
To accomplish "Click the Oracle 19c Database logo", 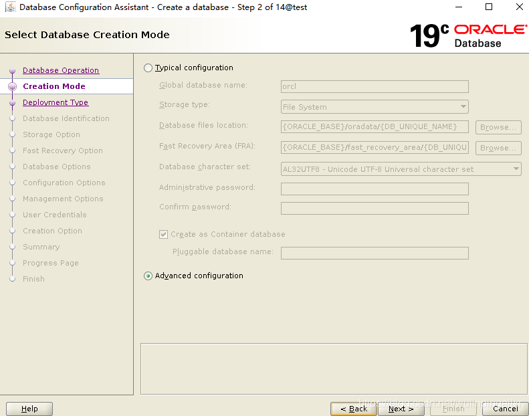I will (468, 35).
